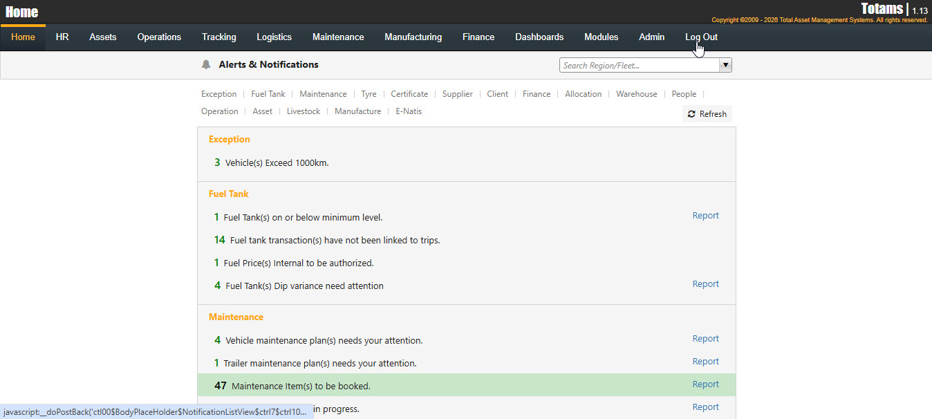This screenshot has width=932, height=419.
Task: Open Report for Fuel Tank Dip variance
Action: pyautogui.click(x=705, y=284)
